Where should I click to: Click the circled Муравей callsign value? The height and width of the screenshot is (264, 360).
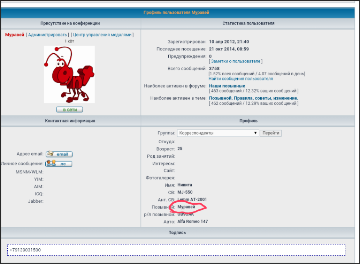click(x=186, y=207)
